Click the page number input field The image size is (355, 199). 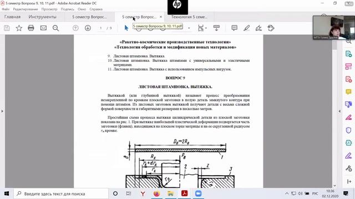101,28
